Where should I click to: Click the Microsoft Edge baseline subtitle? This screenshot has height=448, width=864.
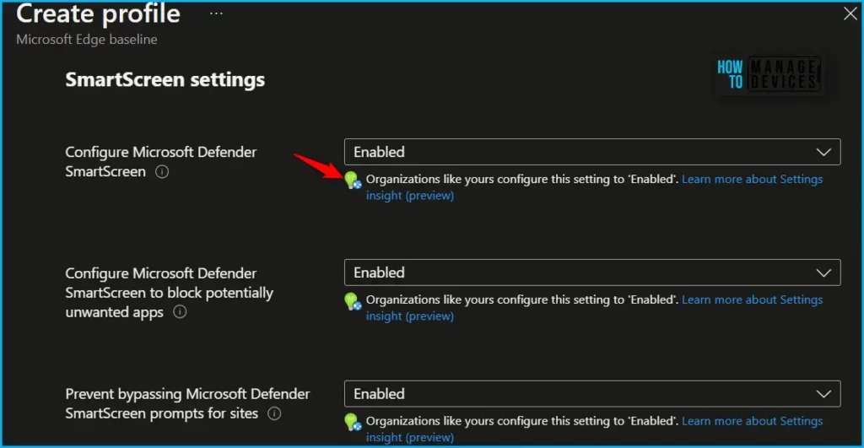pyautogui.click(x=87, y=40)
